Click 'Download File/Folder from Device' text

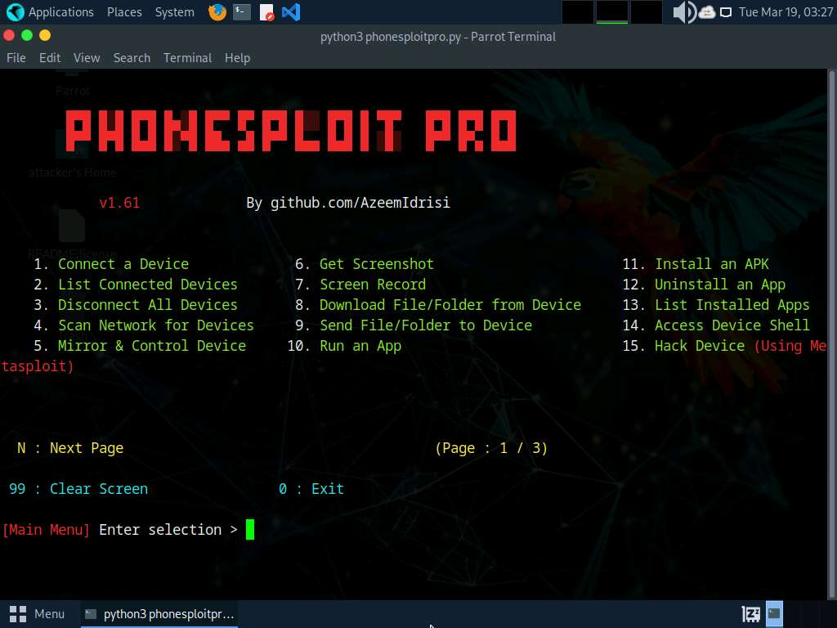pyautogui.click(x=450, y=305)
